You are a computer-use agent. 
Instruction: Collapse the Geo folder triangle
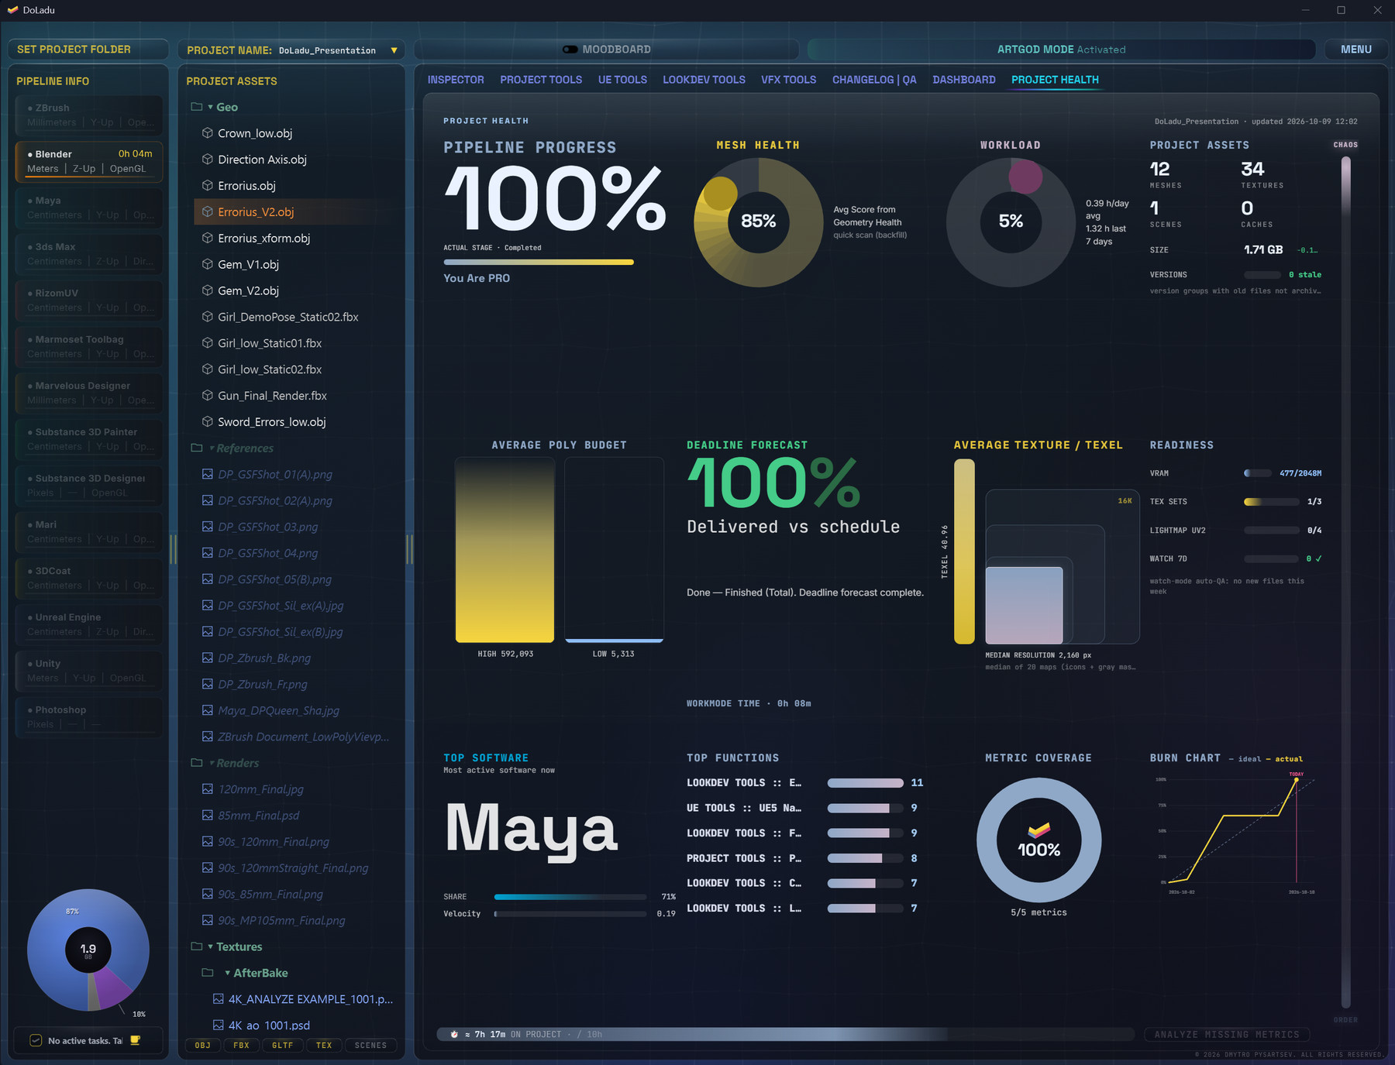point(210,107)
